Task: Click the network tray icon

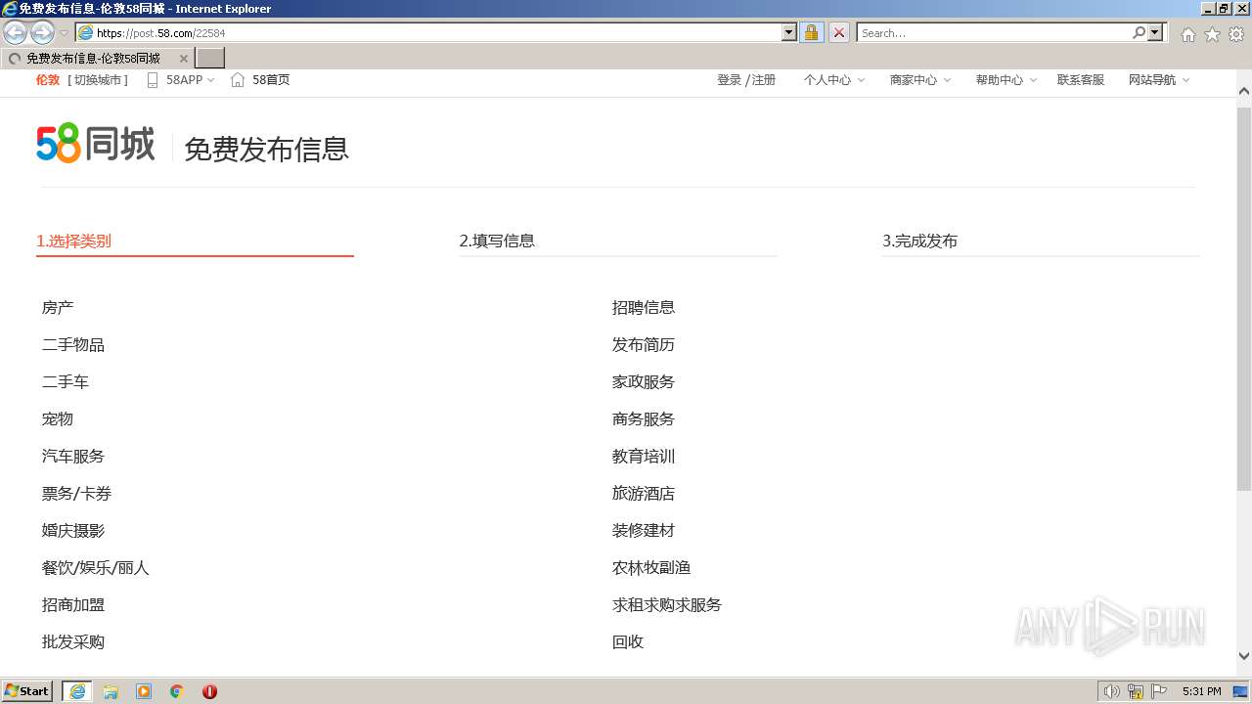Action: 1136,691
